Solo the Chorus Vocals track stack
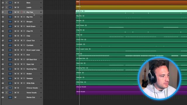 (x=18, y=88)
